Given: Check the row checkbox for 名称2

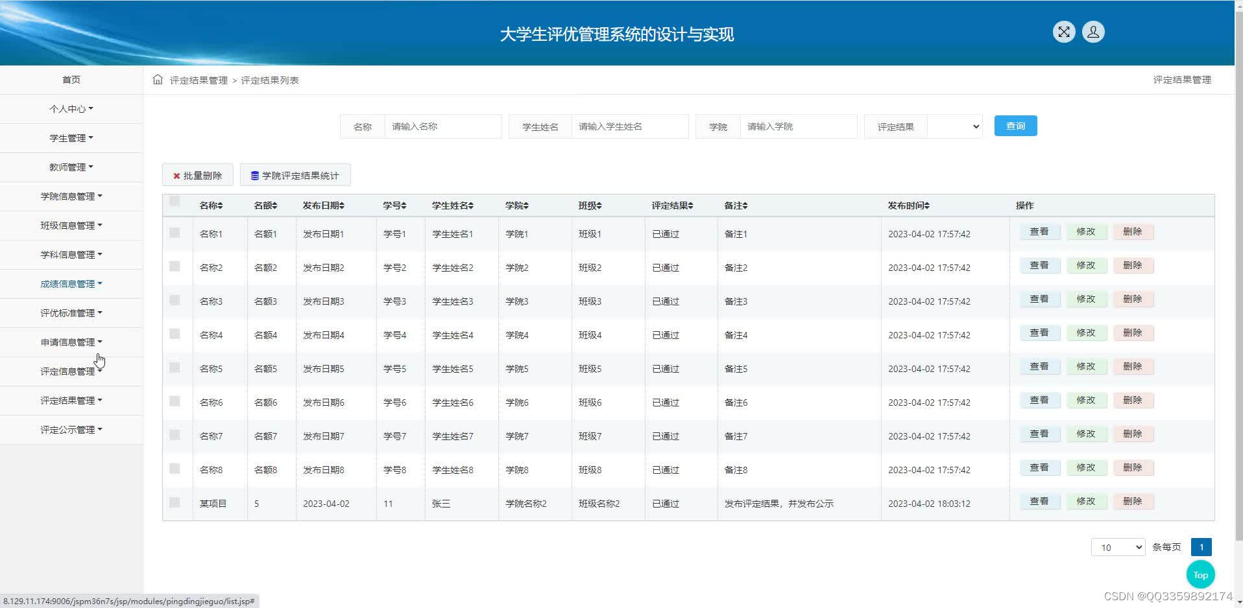Looking at the screenshot, I should click(175, 266).
